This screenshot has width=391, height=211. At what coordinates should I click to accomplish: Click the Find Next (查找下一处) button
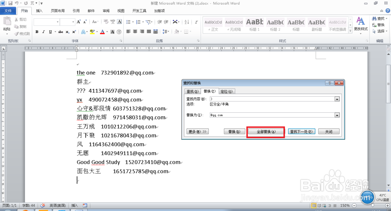tap(301, 131)
